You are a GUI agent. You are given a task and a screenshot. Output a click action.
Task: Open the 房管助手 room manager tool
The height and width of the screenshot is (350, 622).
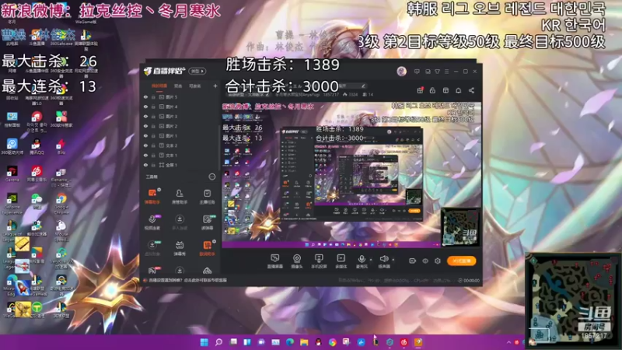180,196
